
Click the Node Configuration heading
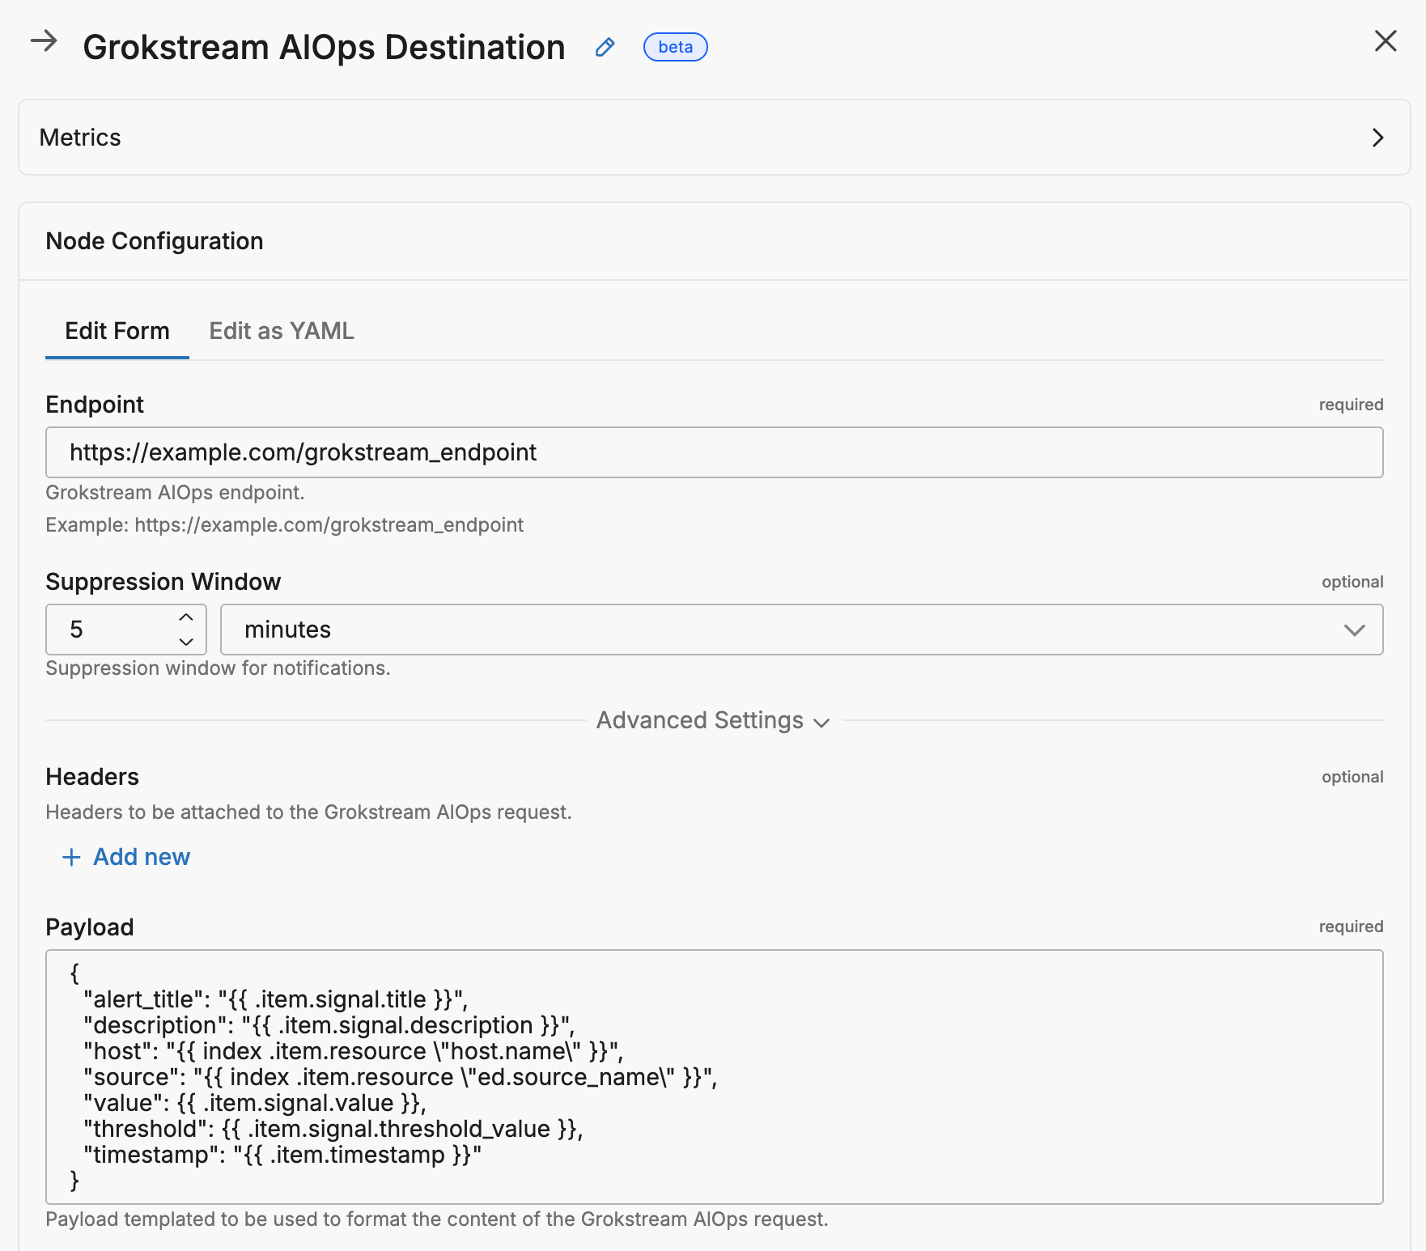[x=155, y=240]
